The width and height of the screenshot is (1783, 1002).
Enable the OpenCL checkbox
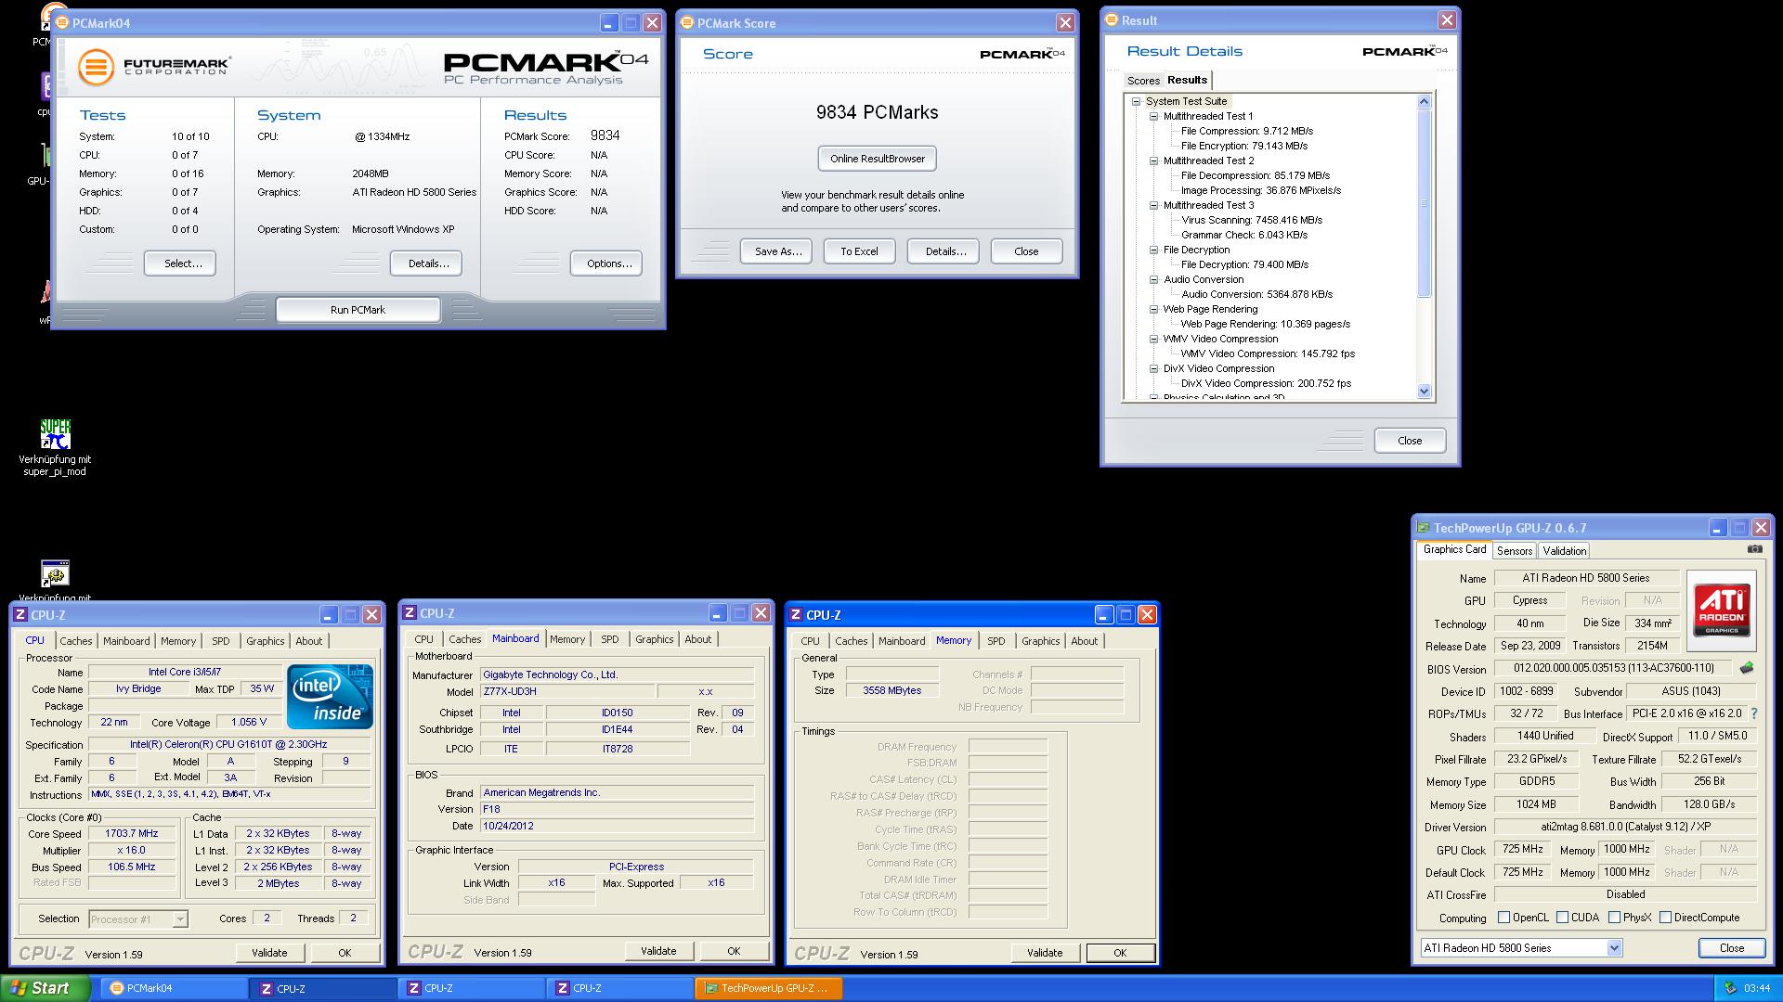(x=1503, y=918)
